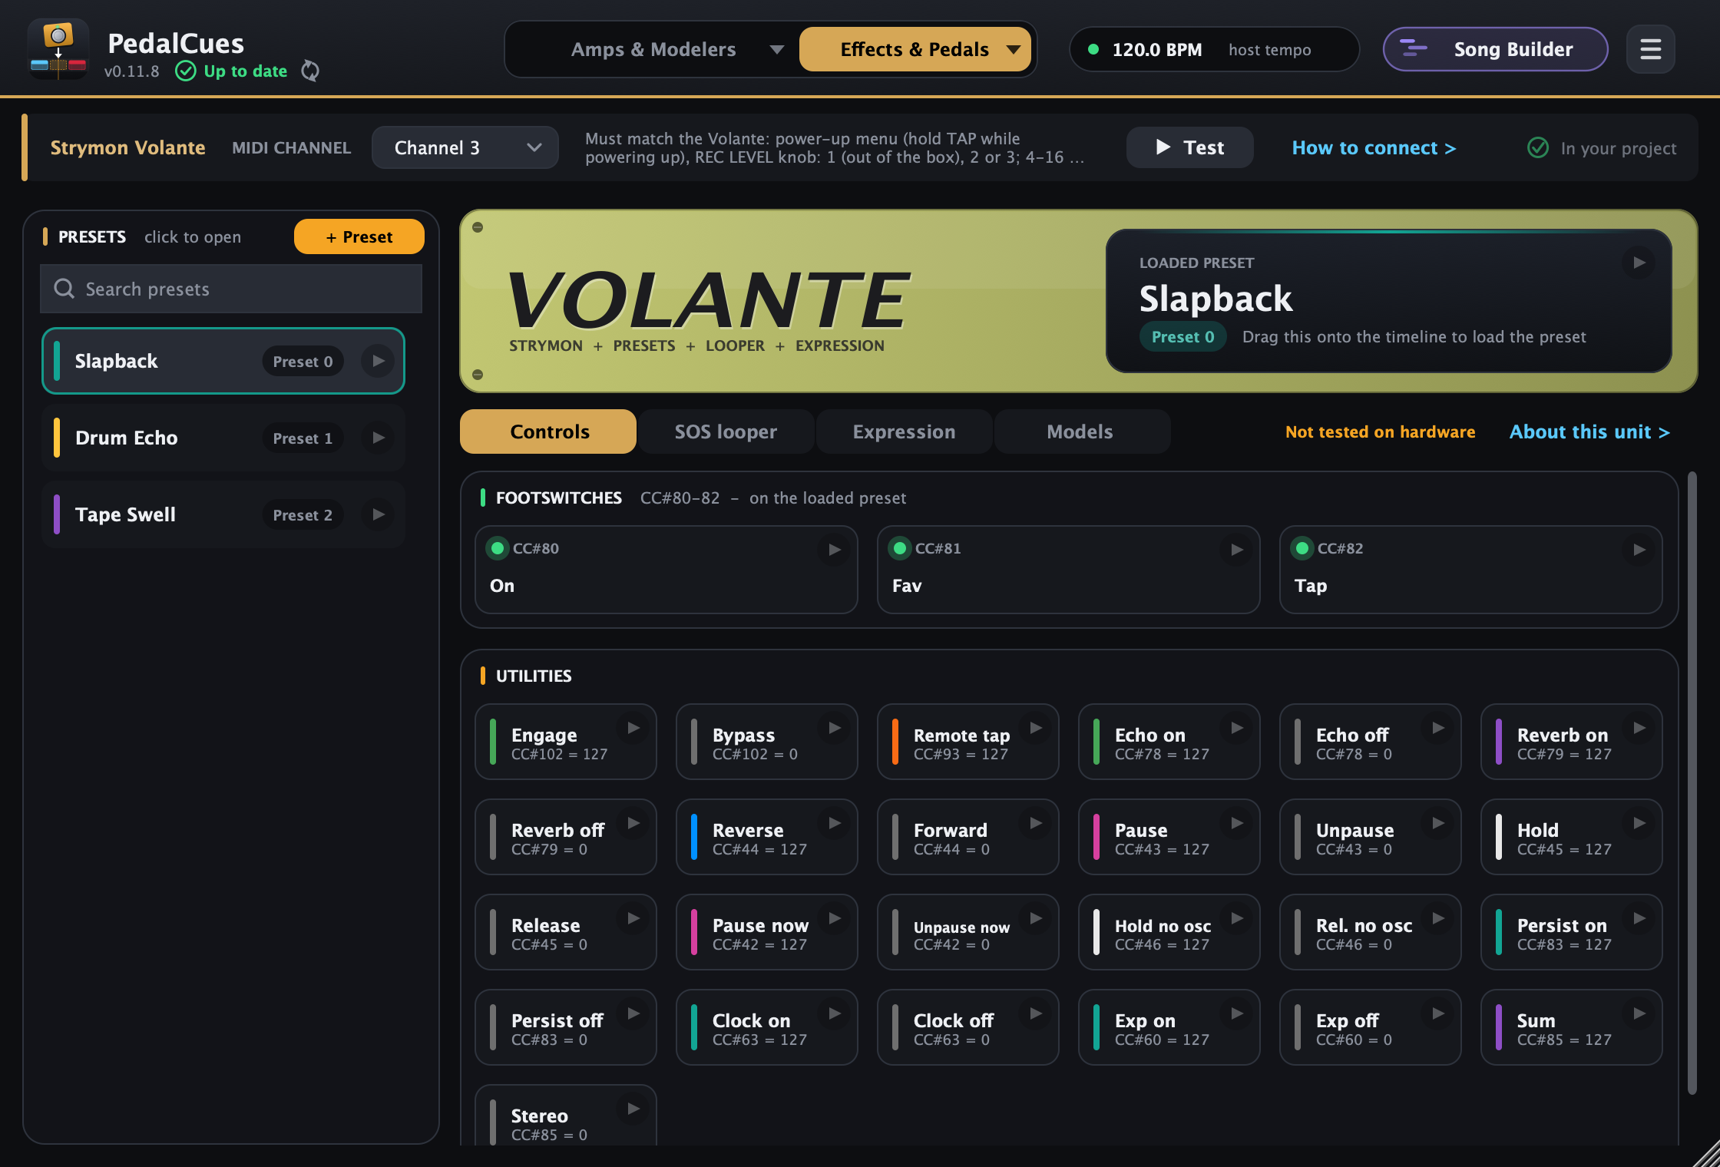Click the PedalCues app logo icon
1720x1167 pixels.
tap(58, 49)
